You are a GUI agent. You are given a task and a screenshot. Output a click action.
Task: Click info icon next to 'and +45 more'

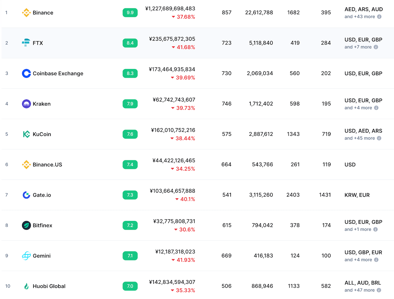(x=379, y=138)
